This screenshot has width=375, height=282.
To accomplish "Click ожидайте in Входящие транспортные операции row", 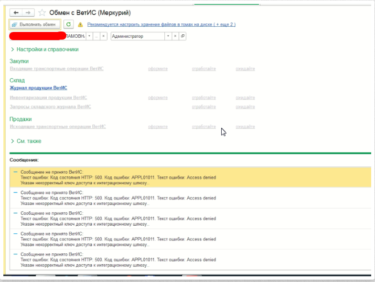I will tap(245, 69).
